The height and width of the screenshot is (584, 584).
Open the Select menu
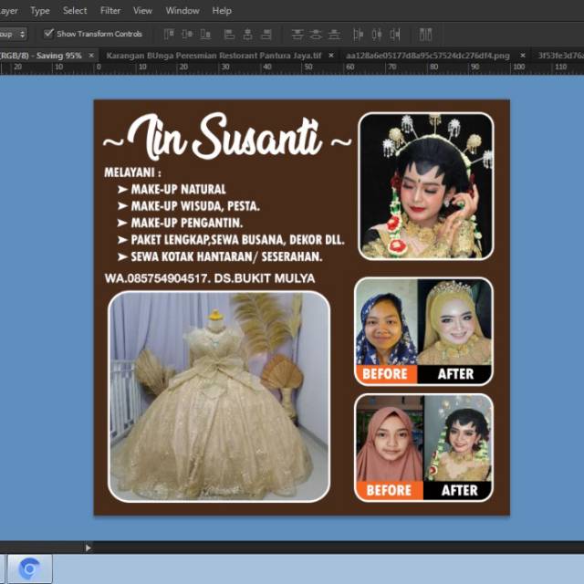75,10
